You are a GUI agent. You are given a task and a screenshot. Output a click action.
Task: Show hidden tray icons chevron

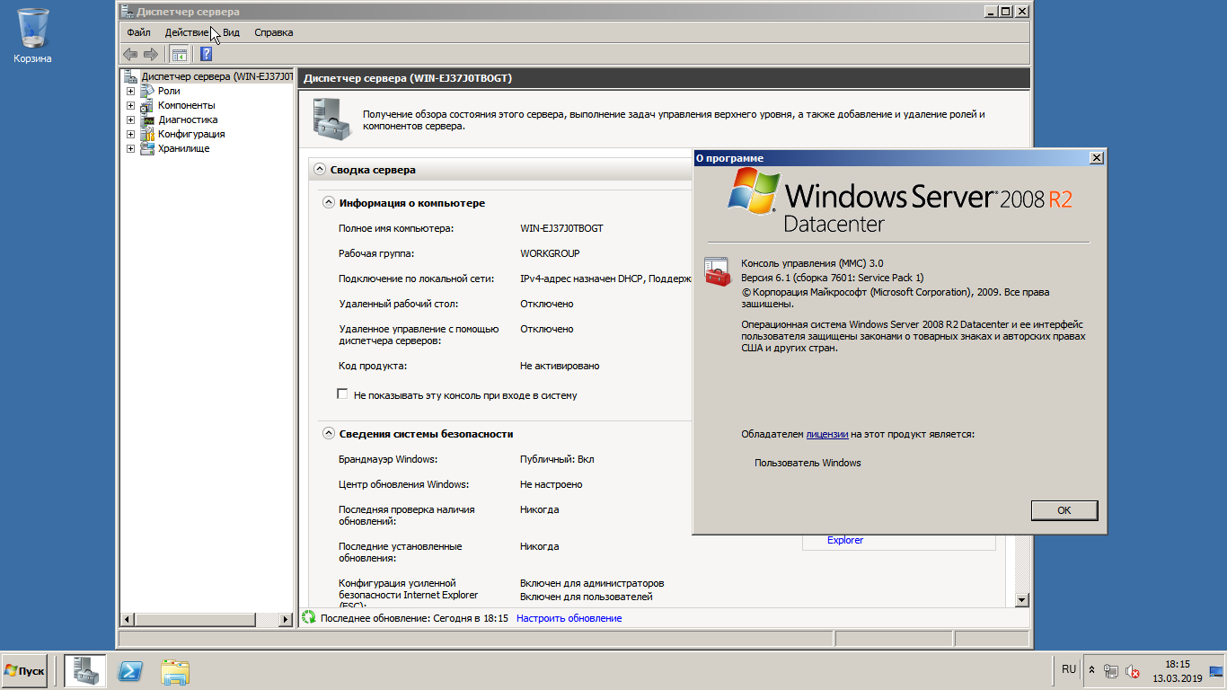(1091, 670)
